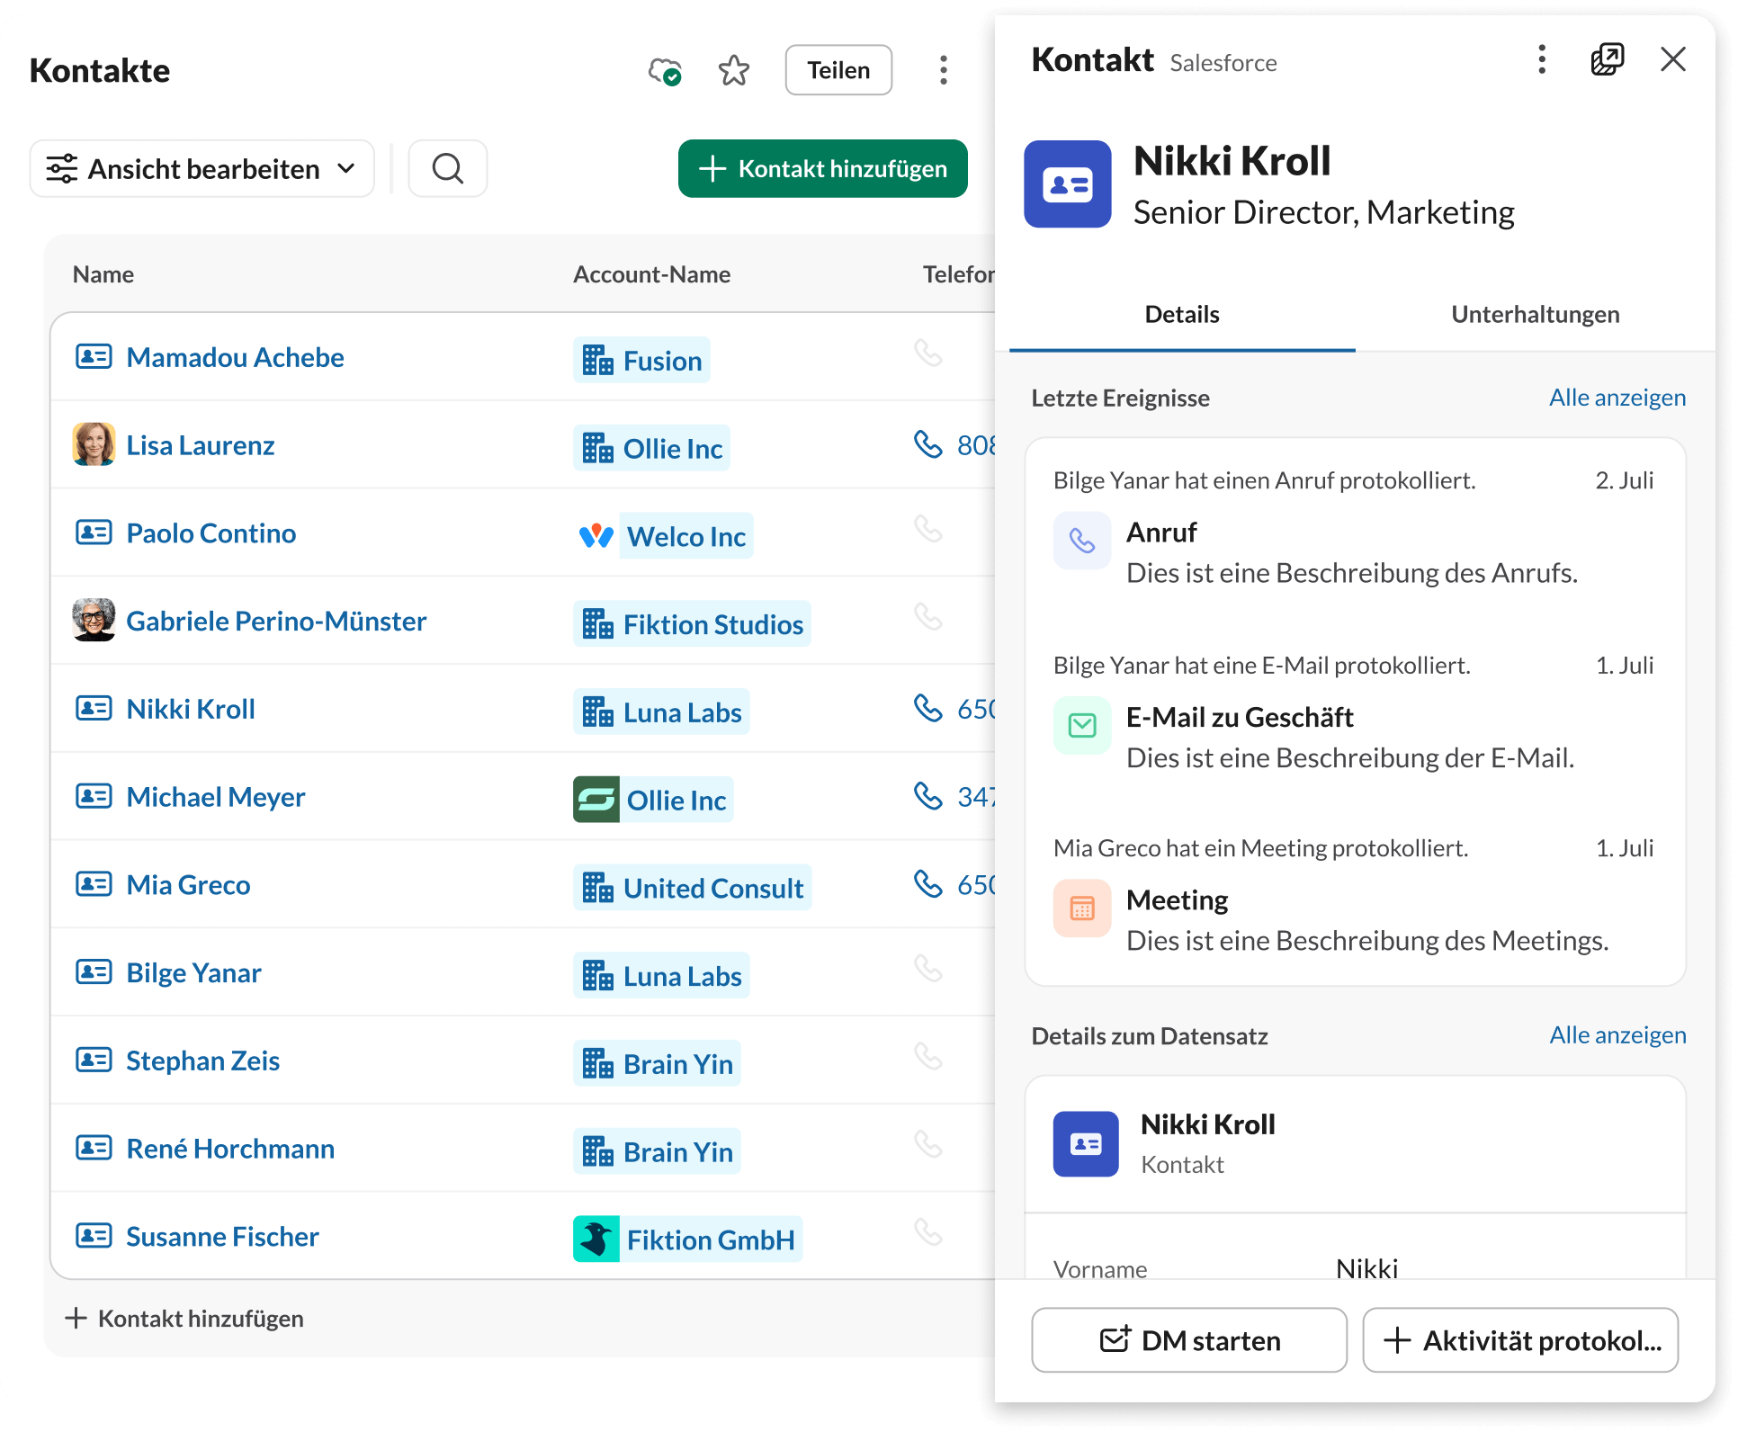This screenshot has width=1738, height=1432.
Task: Click the E-Mail zu Geschäft envelope icon
Action: [1081, 725]
